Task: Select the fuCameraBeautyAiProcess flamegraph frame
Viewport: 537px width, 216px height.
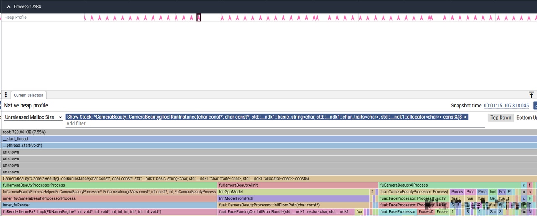Action: click(x=449, y=185)
